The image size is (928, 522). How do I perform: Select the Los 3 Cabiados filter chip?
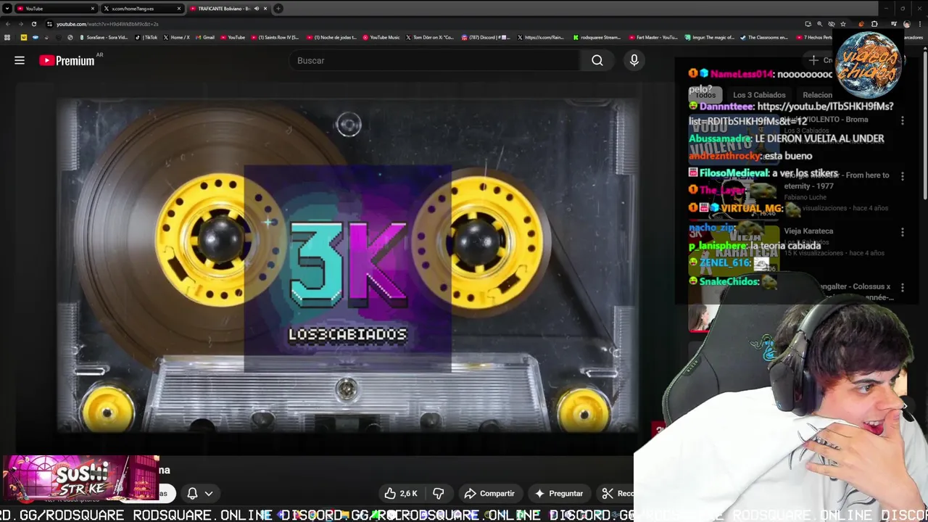point(759,95)
